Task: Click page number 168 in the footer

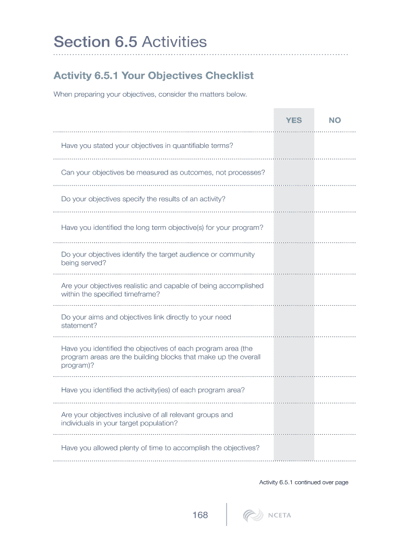Action: [200, 515]
